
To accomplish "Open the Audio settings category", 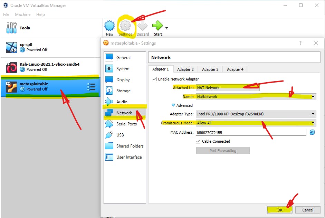I will (x=125, y=102).
